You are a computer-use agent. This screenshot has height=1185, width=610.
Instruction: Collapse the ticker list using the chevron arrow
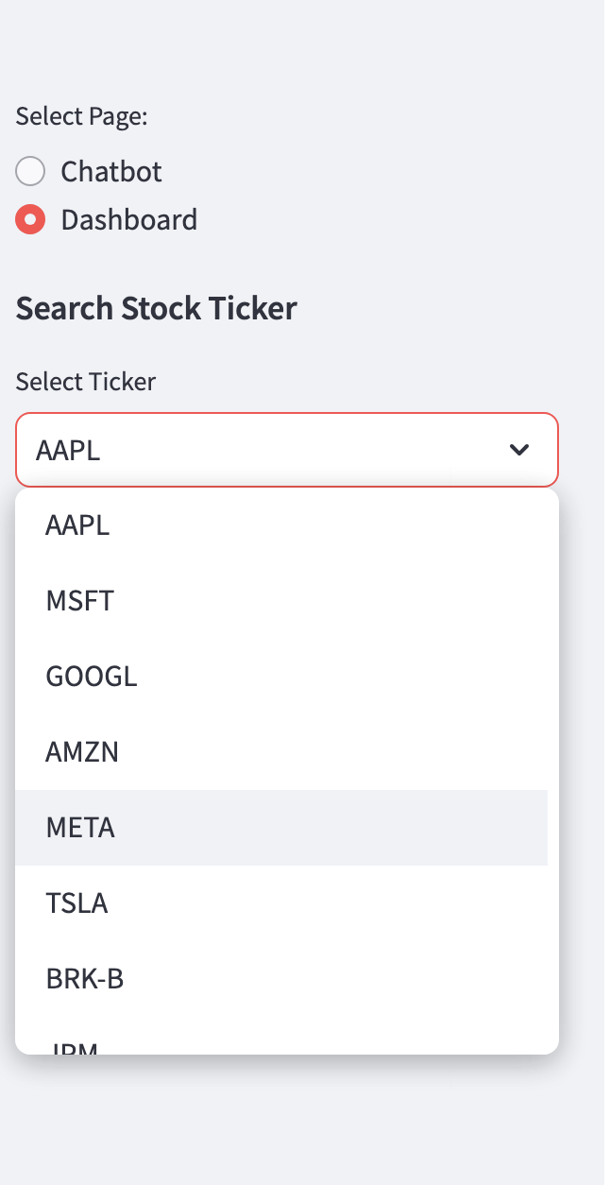[x=518, y=450]
